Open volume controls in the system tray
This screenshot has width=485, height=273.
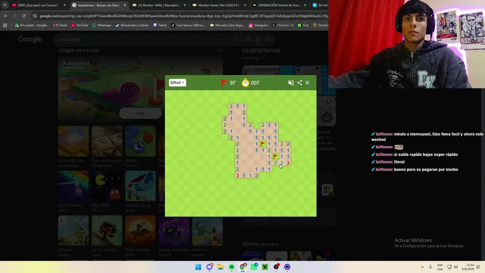[455, 267]
